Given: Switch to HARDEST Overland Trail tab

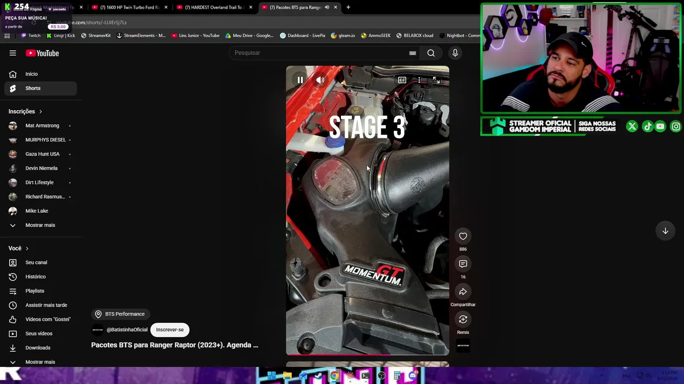Looking at the screenshot, I should [x=215, y=7].
